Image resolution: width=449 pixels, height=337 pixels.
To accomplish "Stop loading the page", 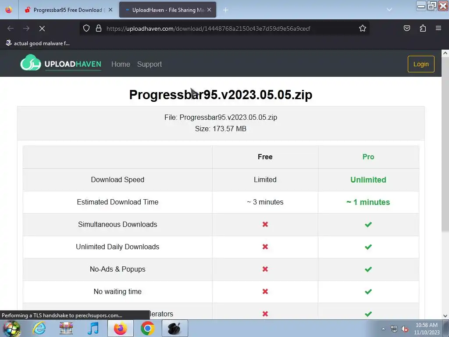I will 42,29.
